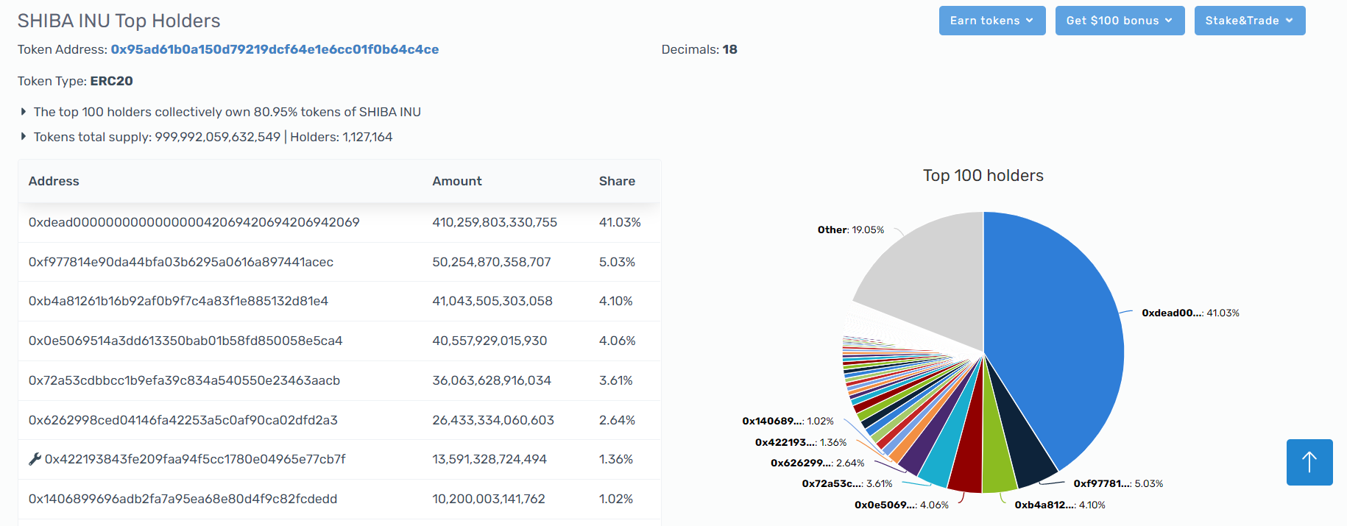This screenshot has width=1347, height=526.
Task: Open the Get $100 bonus dropdown
Action: tap(1120, 21)
